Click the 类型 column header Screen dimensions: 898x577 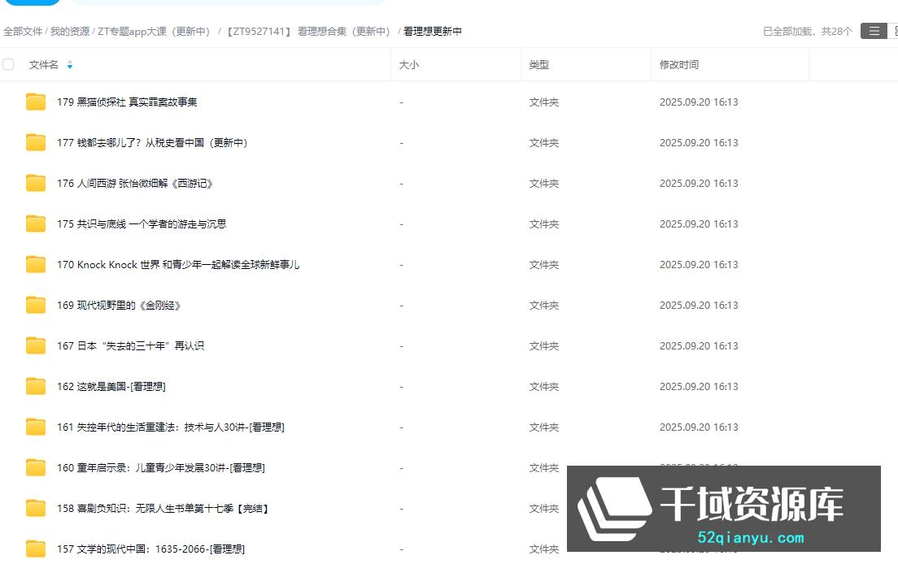[538, 65]
